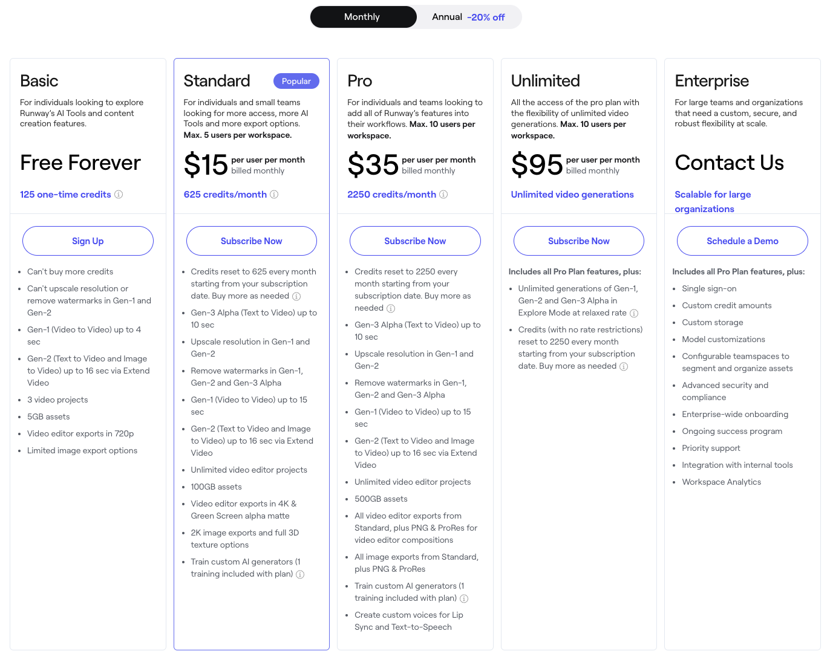Image resolution: width=830 pixels, height=657 pixels.
Task: Click the Popular badge on Standard
Action: pyautogui.click(x=296, y=81)
